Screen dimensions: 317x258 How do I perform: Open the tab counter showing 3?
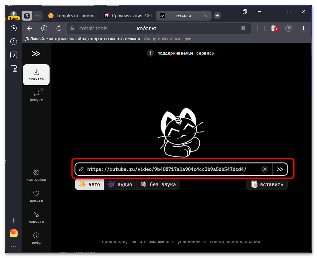point(27,16)
